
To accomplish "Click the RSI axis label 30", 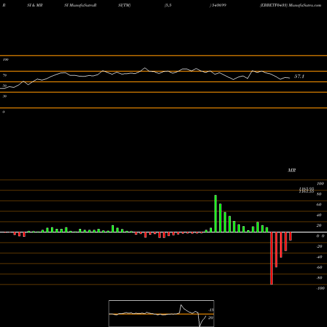I will click(5, 96).
